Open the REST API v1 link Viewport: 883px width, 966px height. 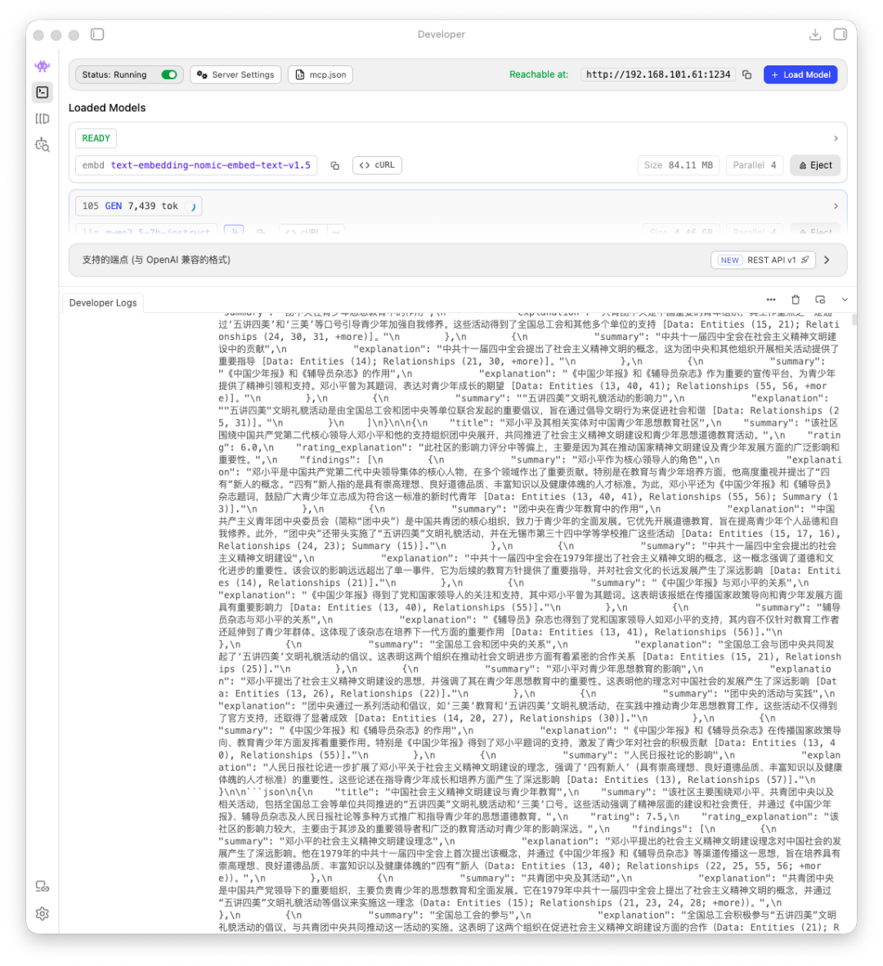coord(764,260)
